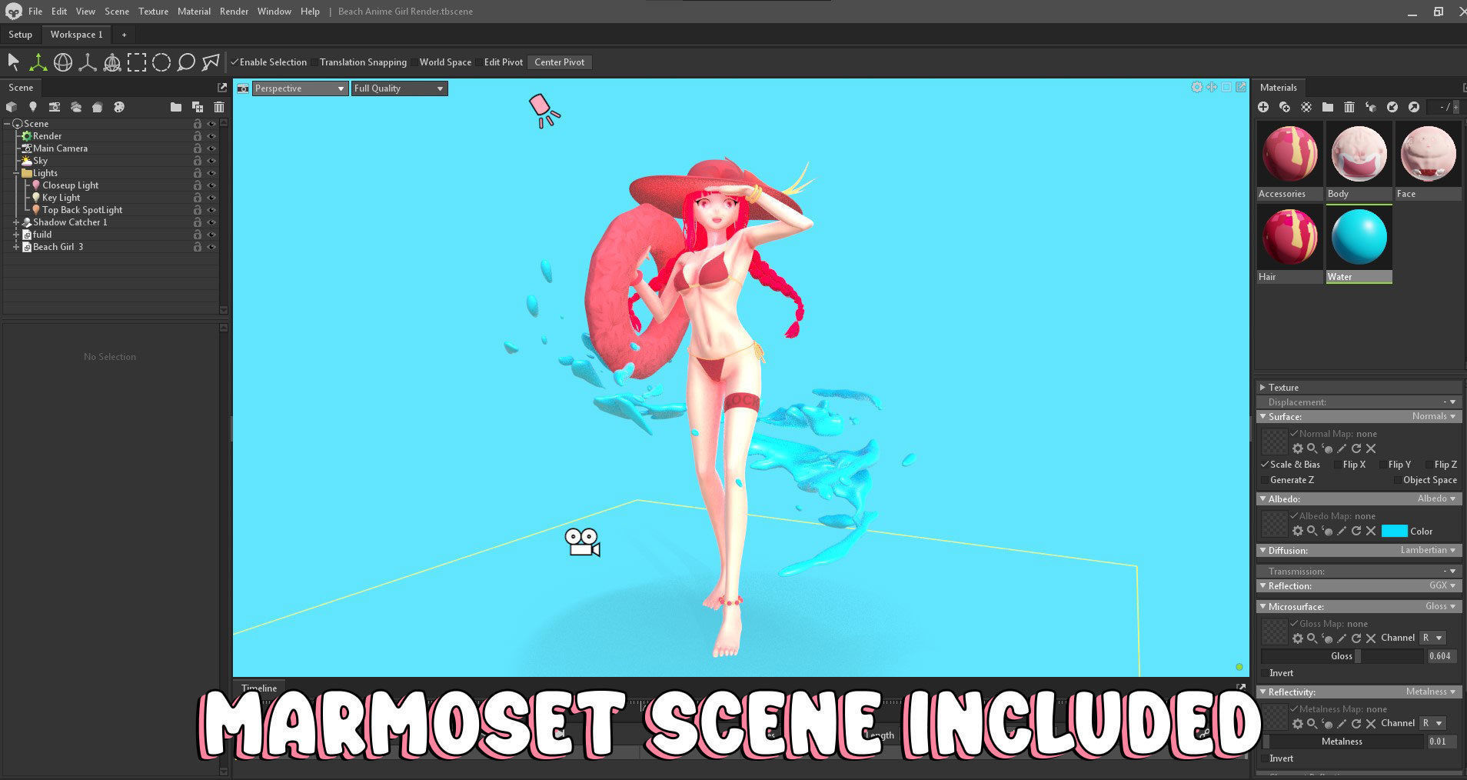Switch to the Workspace 1 tab
Viewport: 1467px width, 780px height.
click(x=76, y=35)
